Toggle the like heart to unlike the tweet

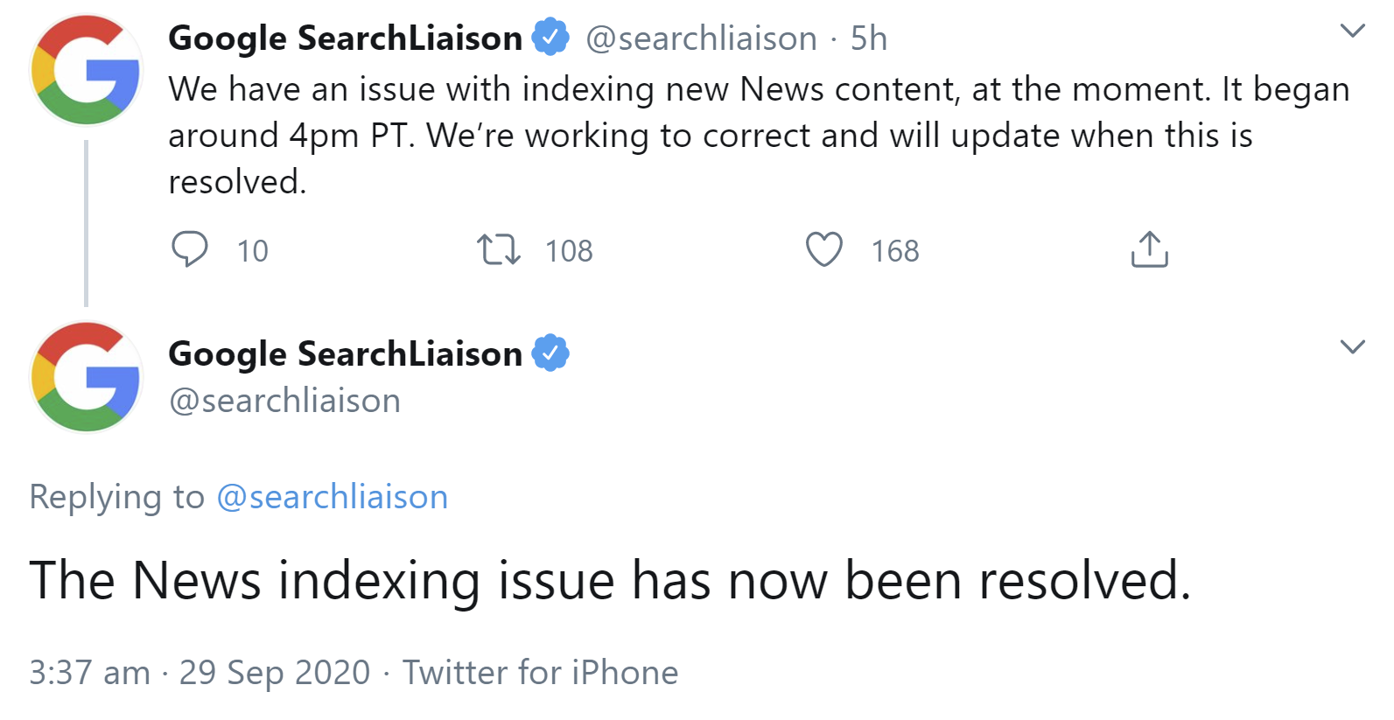click(823, 250)
